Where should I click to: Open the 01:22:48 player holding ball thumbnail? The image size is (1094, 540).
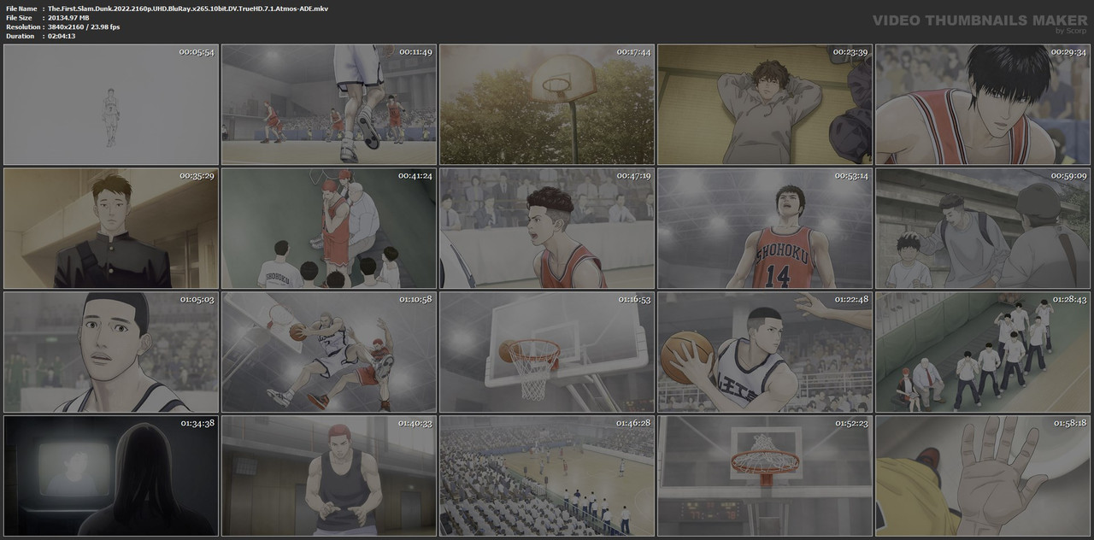(765, 352)
